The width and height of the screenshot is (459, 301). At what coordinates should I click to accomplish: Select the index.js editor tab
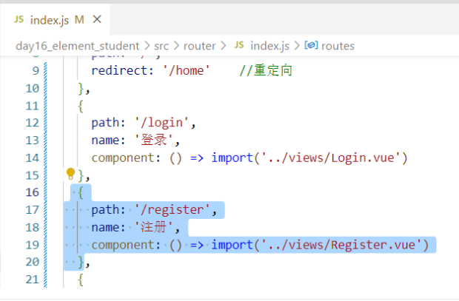tap(55, 20)
